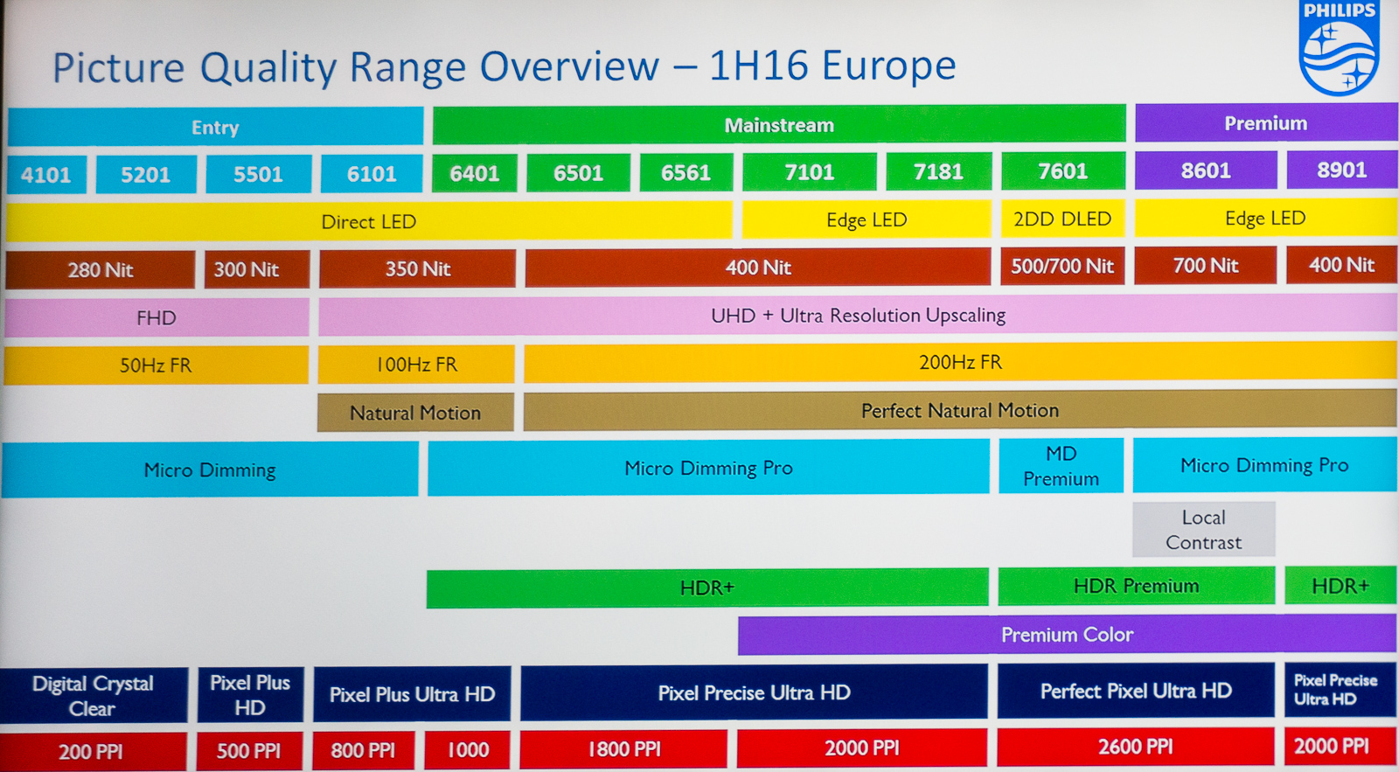Select model number 6561
1399x772 pixels.
686,172
